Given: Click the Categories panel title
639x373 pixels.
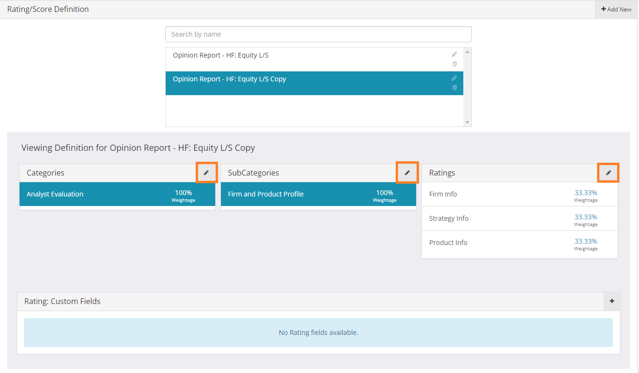Looking at the screenshot, I should coord(46,173).
